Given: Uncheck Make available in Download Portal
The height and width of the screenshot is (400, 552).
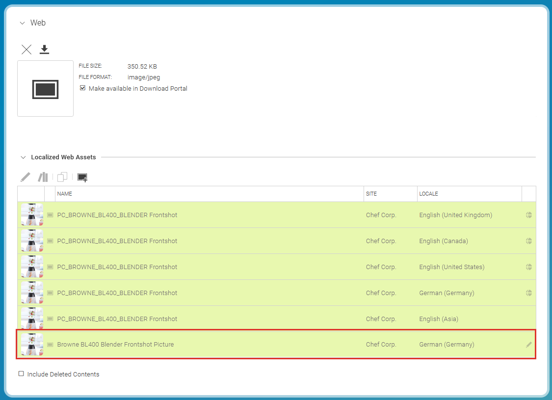Looking at the screenshot, I should pos(83,88).
